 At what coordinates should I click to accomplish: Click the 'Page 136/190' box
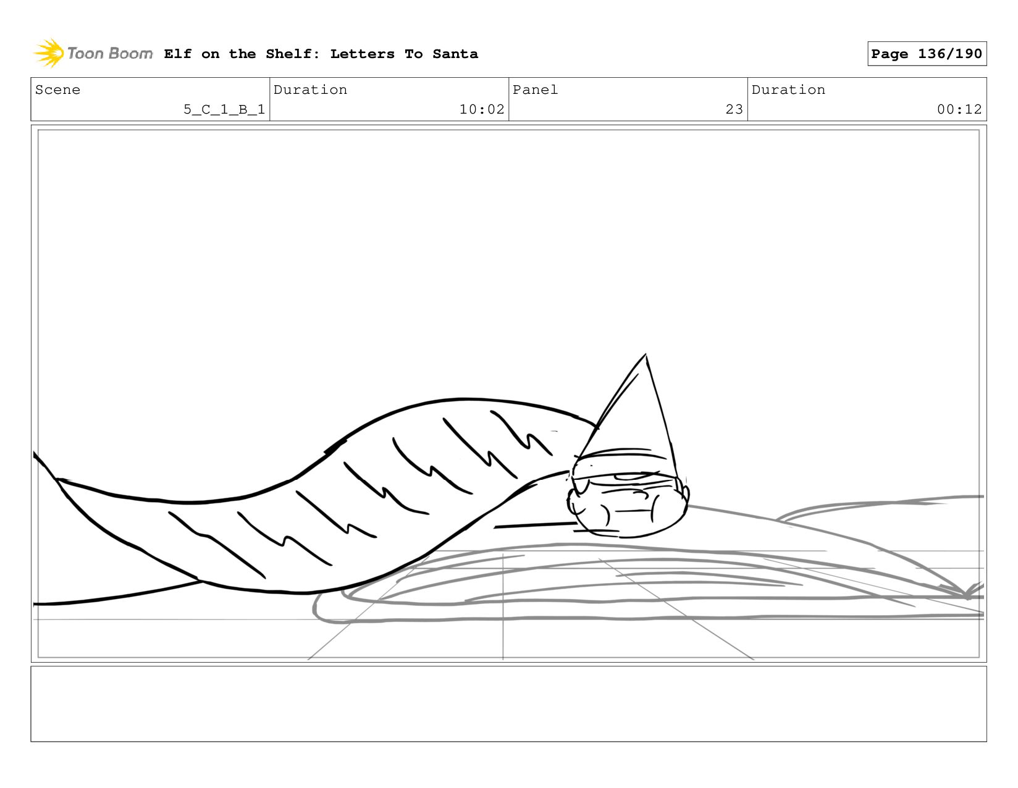click(x=927, y=54)
